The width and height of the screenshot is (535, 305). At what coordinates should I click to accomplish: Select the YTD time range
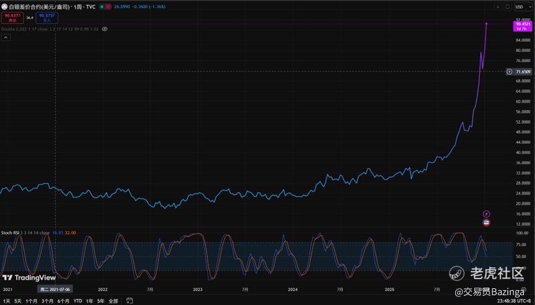[x=78, y=301]
